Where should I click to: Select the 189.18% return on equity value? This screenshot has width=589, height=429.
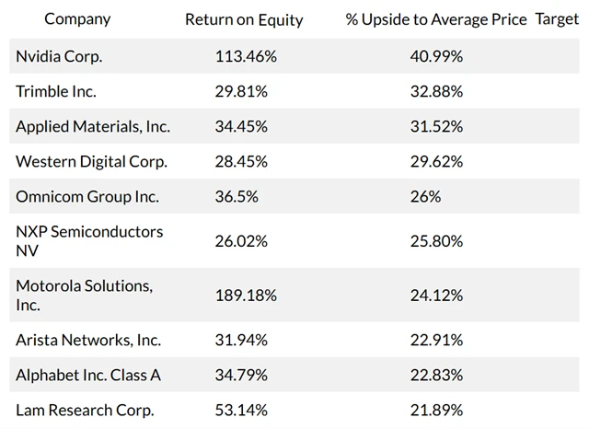245,296
